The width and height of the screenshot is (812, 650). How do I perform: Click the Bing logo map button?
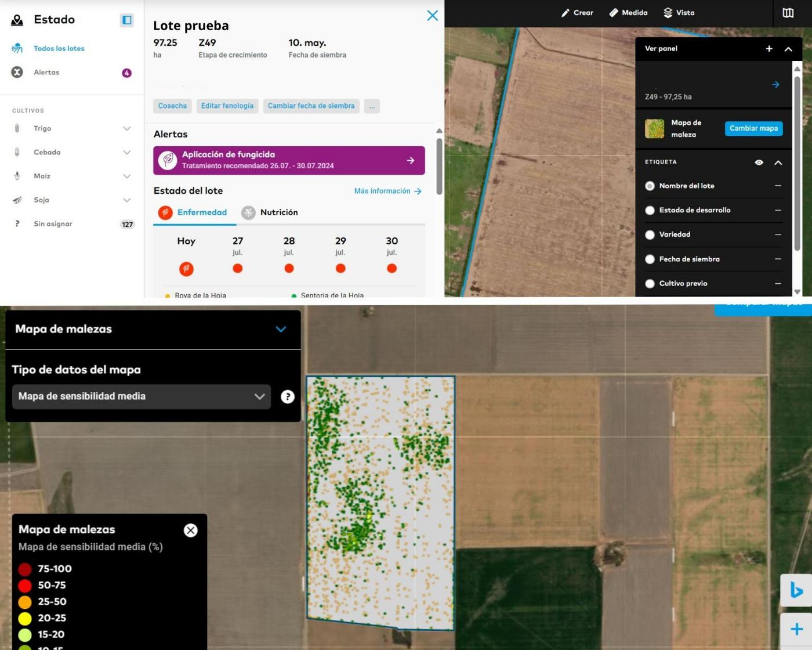click(x=796, y=590)
